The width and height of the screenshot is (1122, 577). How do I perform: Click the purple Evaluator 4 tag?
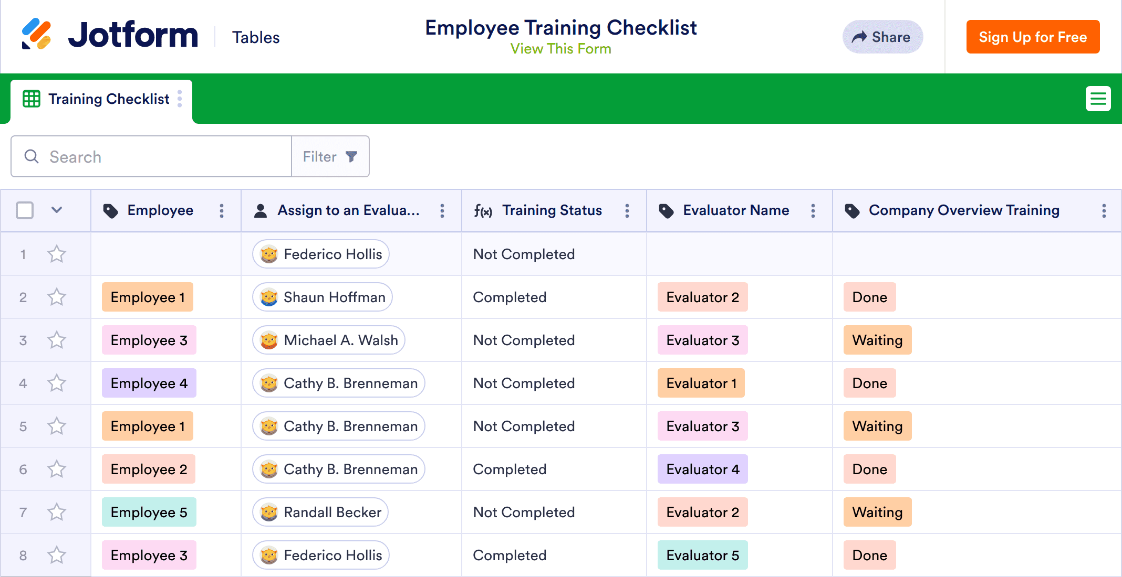(702, 469)
